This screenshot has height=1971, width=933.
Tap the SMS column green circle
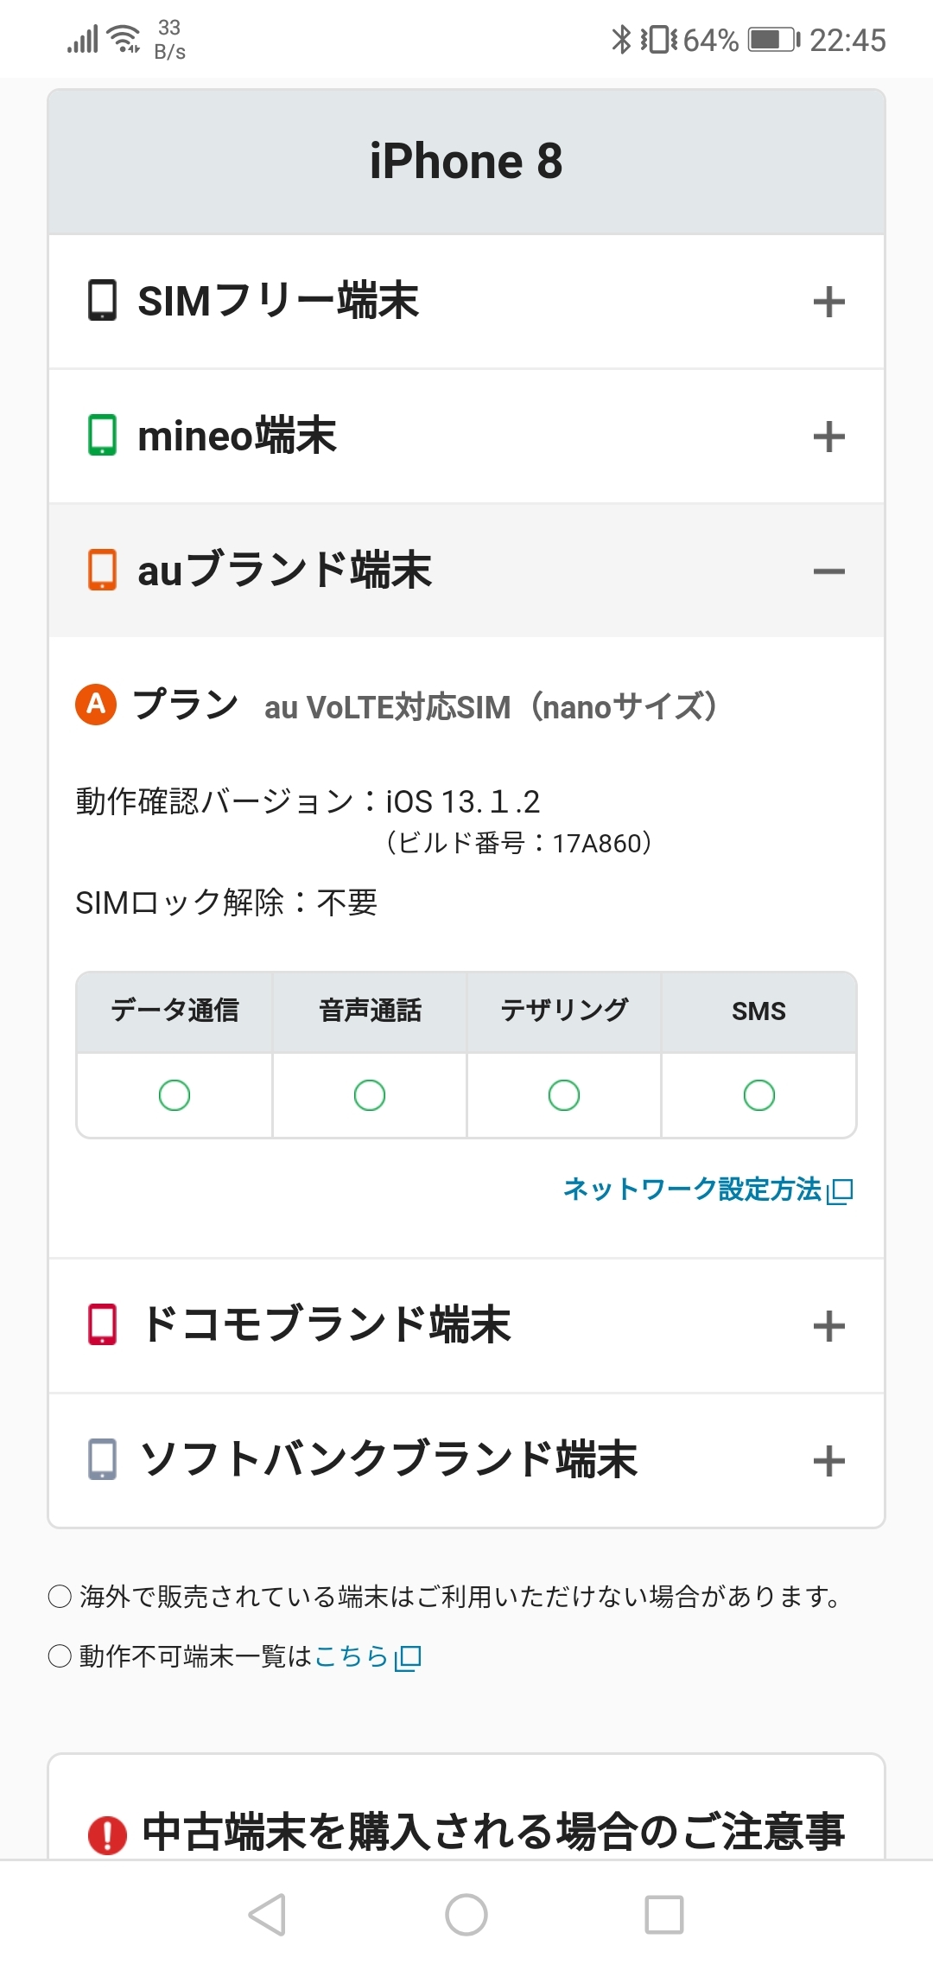coord(758,1095)
